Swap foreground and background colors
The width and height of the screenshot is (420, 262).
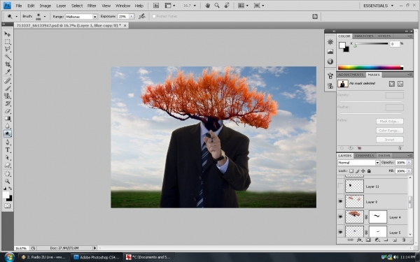tap(10, 189)
